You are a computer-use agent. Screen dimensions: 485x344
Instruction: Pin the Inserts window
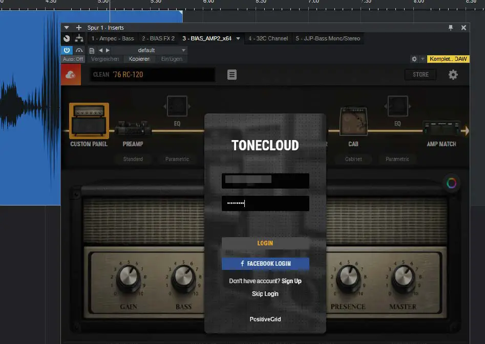[451, 28]
